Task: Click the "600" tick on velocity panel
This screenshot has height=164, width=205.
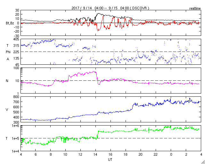Action: tap(16, 107)
